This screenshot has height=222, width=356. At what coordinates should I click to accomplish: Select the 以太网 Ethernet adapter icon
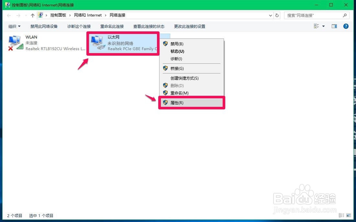pyautogui.click(x=96, y=42)
